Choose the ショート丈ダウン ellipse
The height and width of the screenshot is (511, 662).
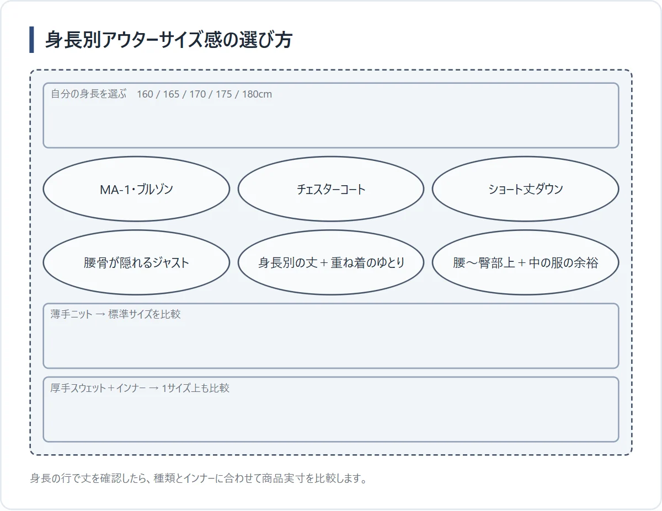pyautogui.click(x=525, y=189)
